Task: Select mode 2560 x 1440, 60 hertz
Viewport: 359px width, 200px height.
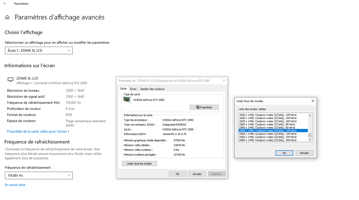Action: tap(273, 127)
